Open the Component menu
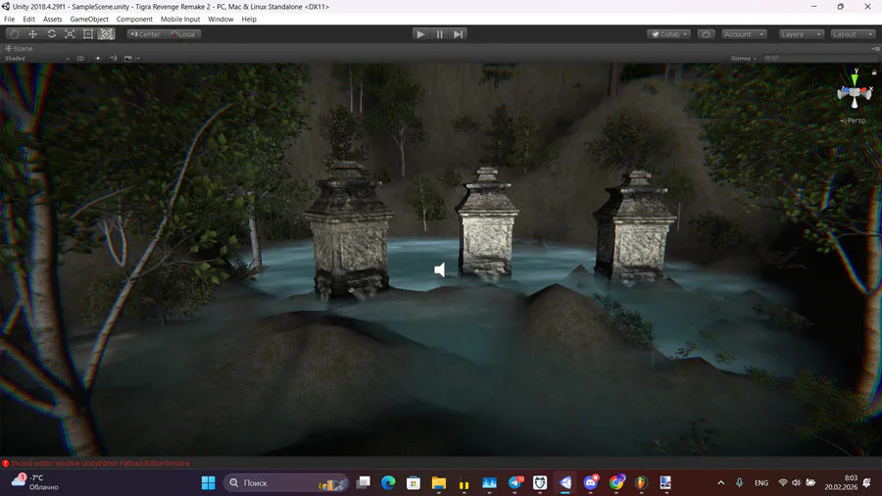Image resolution: width=882 pixels, height=496 pixels. pyautogui.click(x=134, y=20)
